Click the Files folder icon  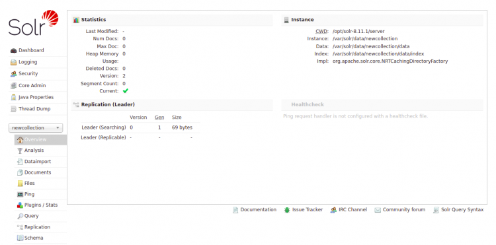click(20, 184)
